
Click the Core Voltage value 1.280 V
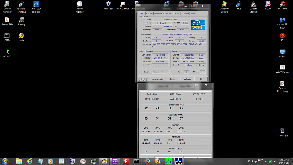(183, 30)
